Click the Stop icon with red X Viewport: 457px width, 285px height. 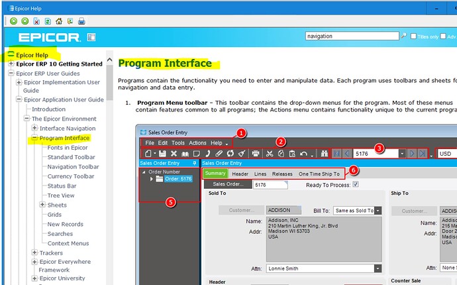36,21
